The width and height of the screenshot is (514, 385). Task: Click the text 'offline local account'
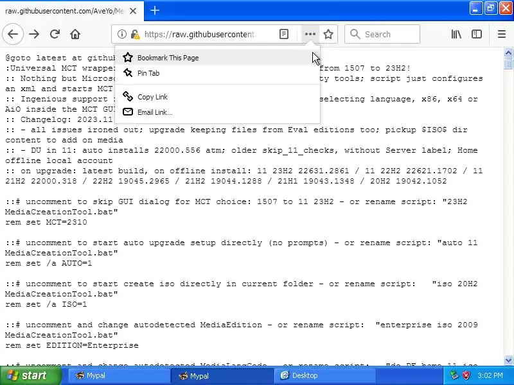(59, 160)
